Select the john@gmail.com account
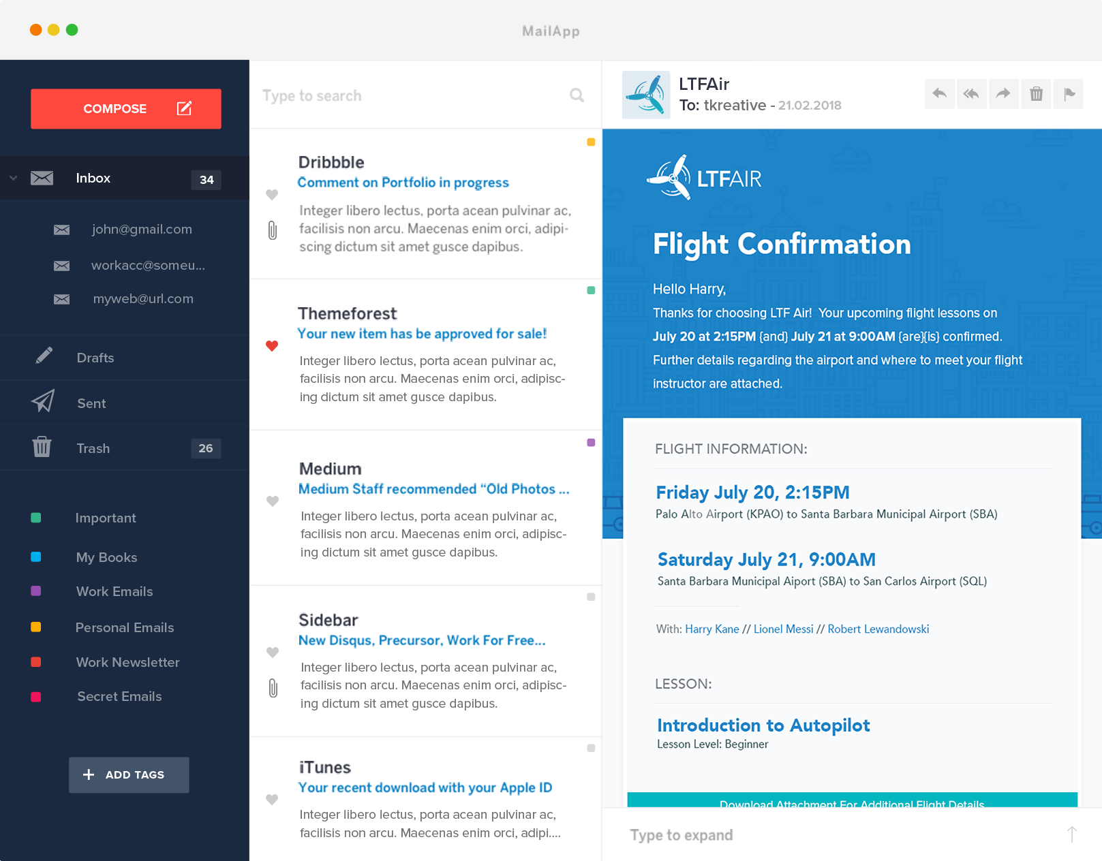This screenshot has width=1102, height=861. tap(142, 230)
